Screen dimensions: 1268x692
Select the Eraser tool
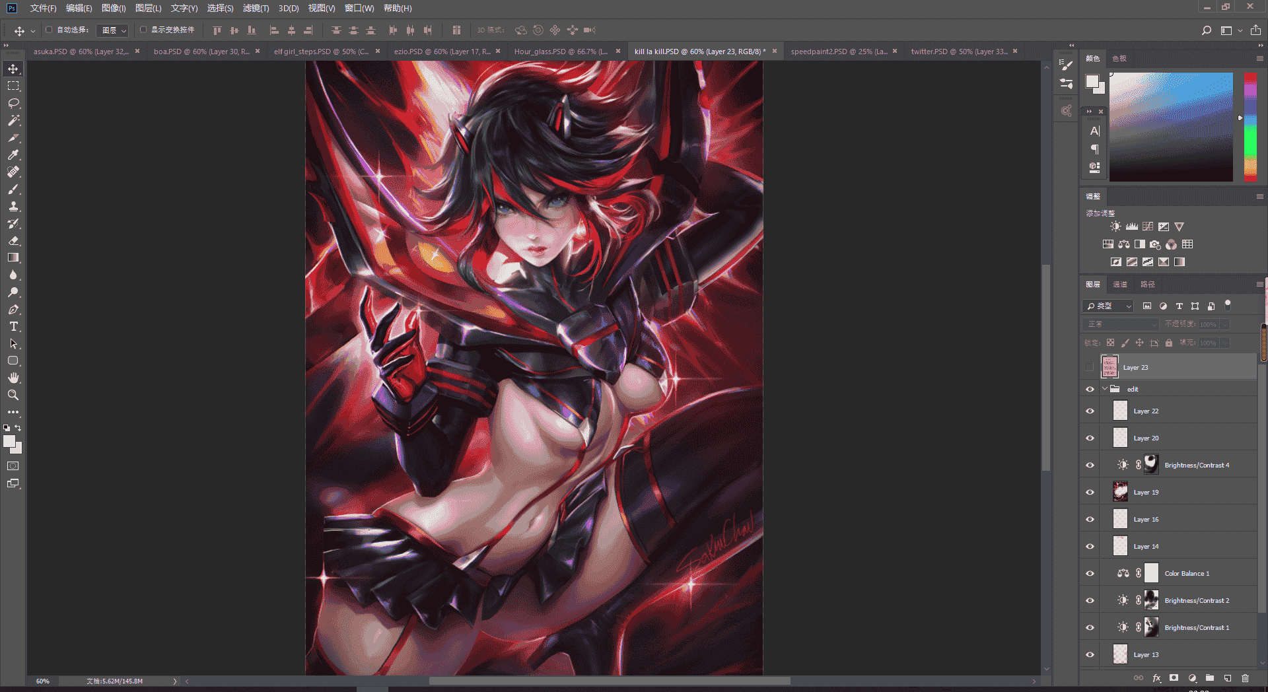(x=13, y=240)
